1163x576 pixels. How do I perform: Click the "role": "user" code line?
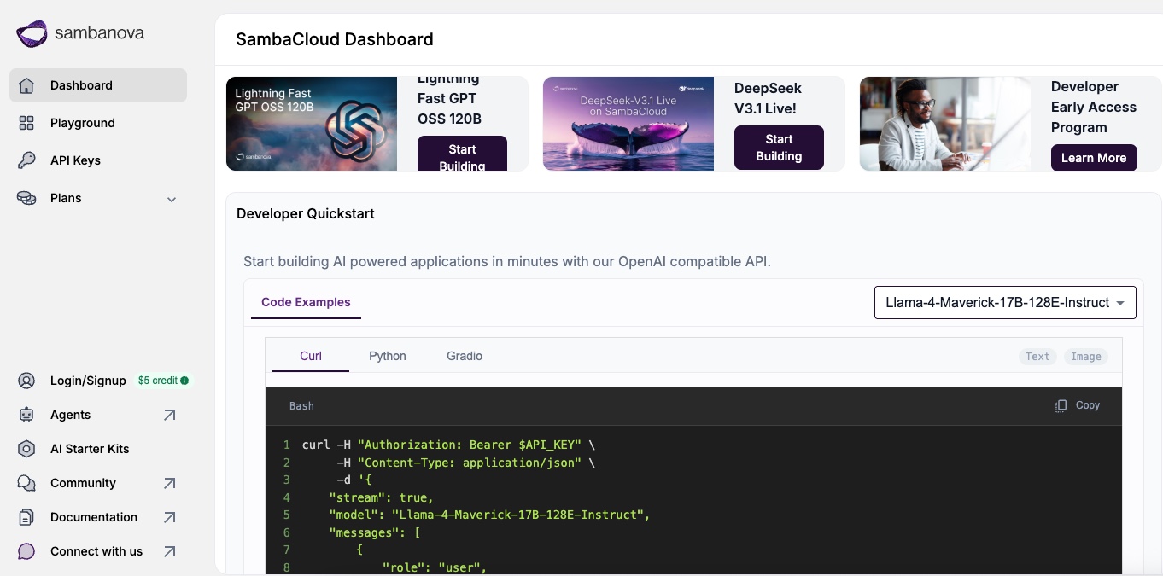pyautogui.click(x=434, y=567)
